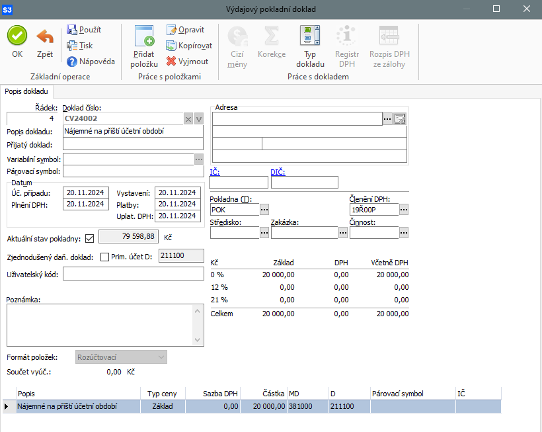This screenshot has width=542, height=432.
Task: Follow the DIČ link label
Action: pyautogui.click(x=278, y=172)
